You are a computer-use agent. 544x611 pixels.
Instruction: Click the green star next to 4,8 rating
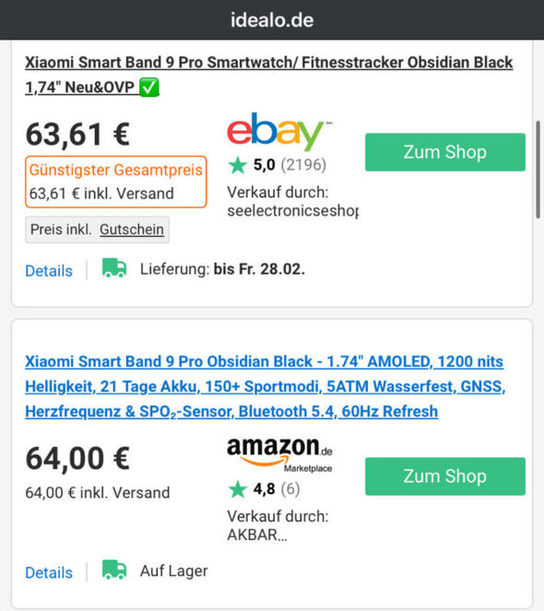click(x=238, y=489)
